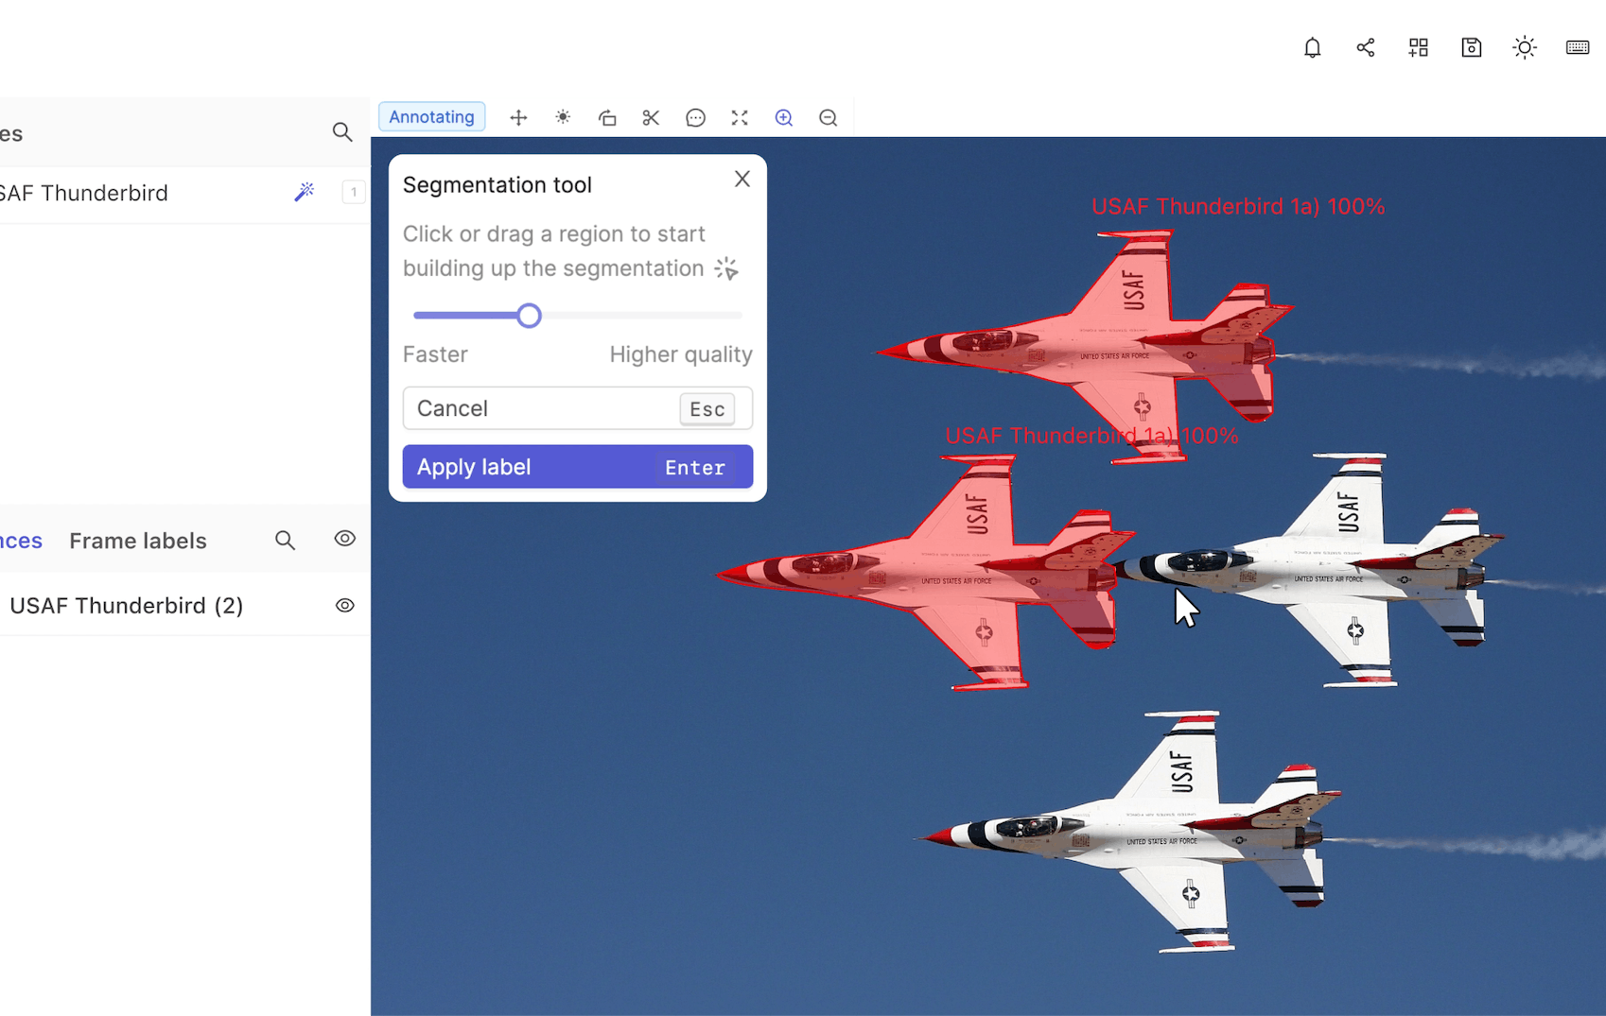Open the notifications bell
The image size is (1606, 1016).
[x=1312, y=47]
